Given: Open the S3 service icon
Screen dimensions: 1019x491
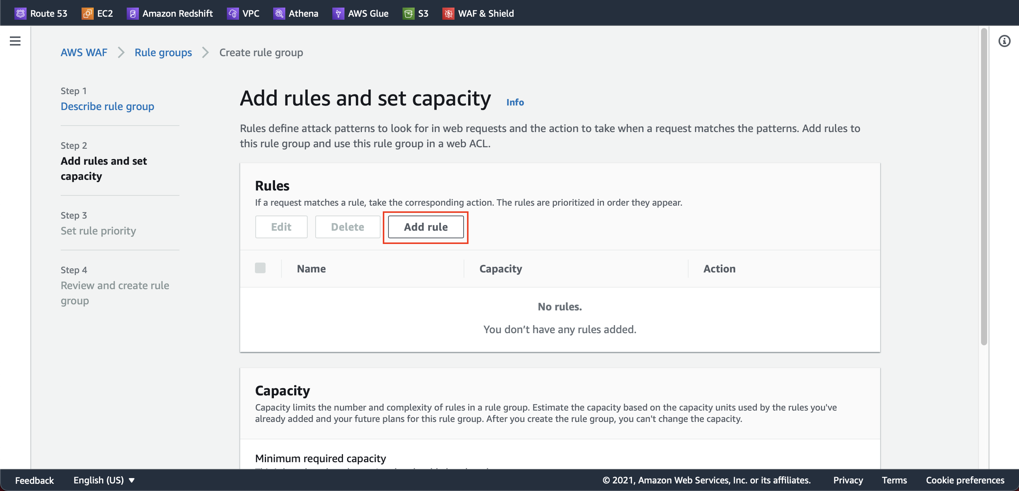Looking at the screenshot, I should [x=409, y=13].
